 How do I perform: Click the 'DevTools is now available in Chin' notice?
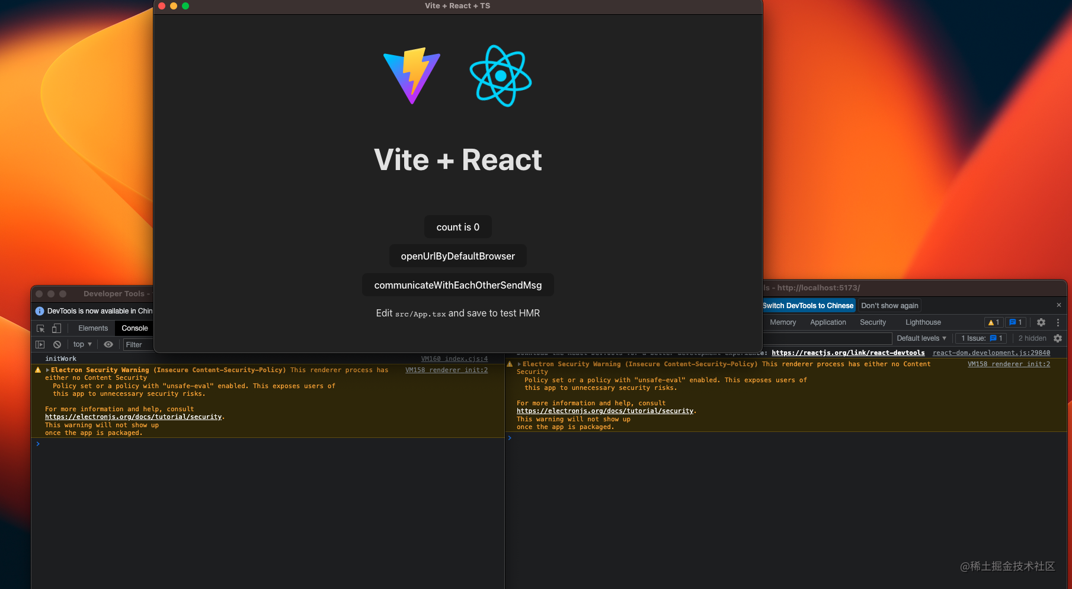100,311
